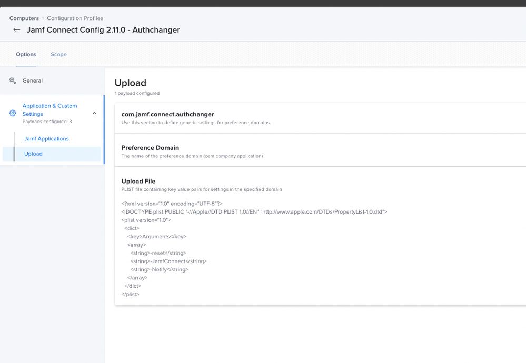This screenshot has width=526, height=363.
Task: Select Jamf Applications in the sidebar
Action: pos(46,139)
